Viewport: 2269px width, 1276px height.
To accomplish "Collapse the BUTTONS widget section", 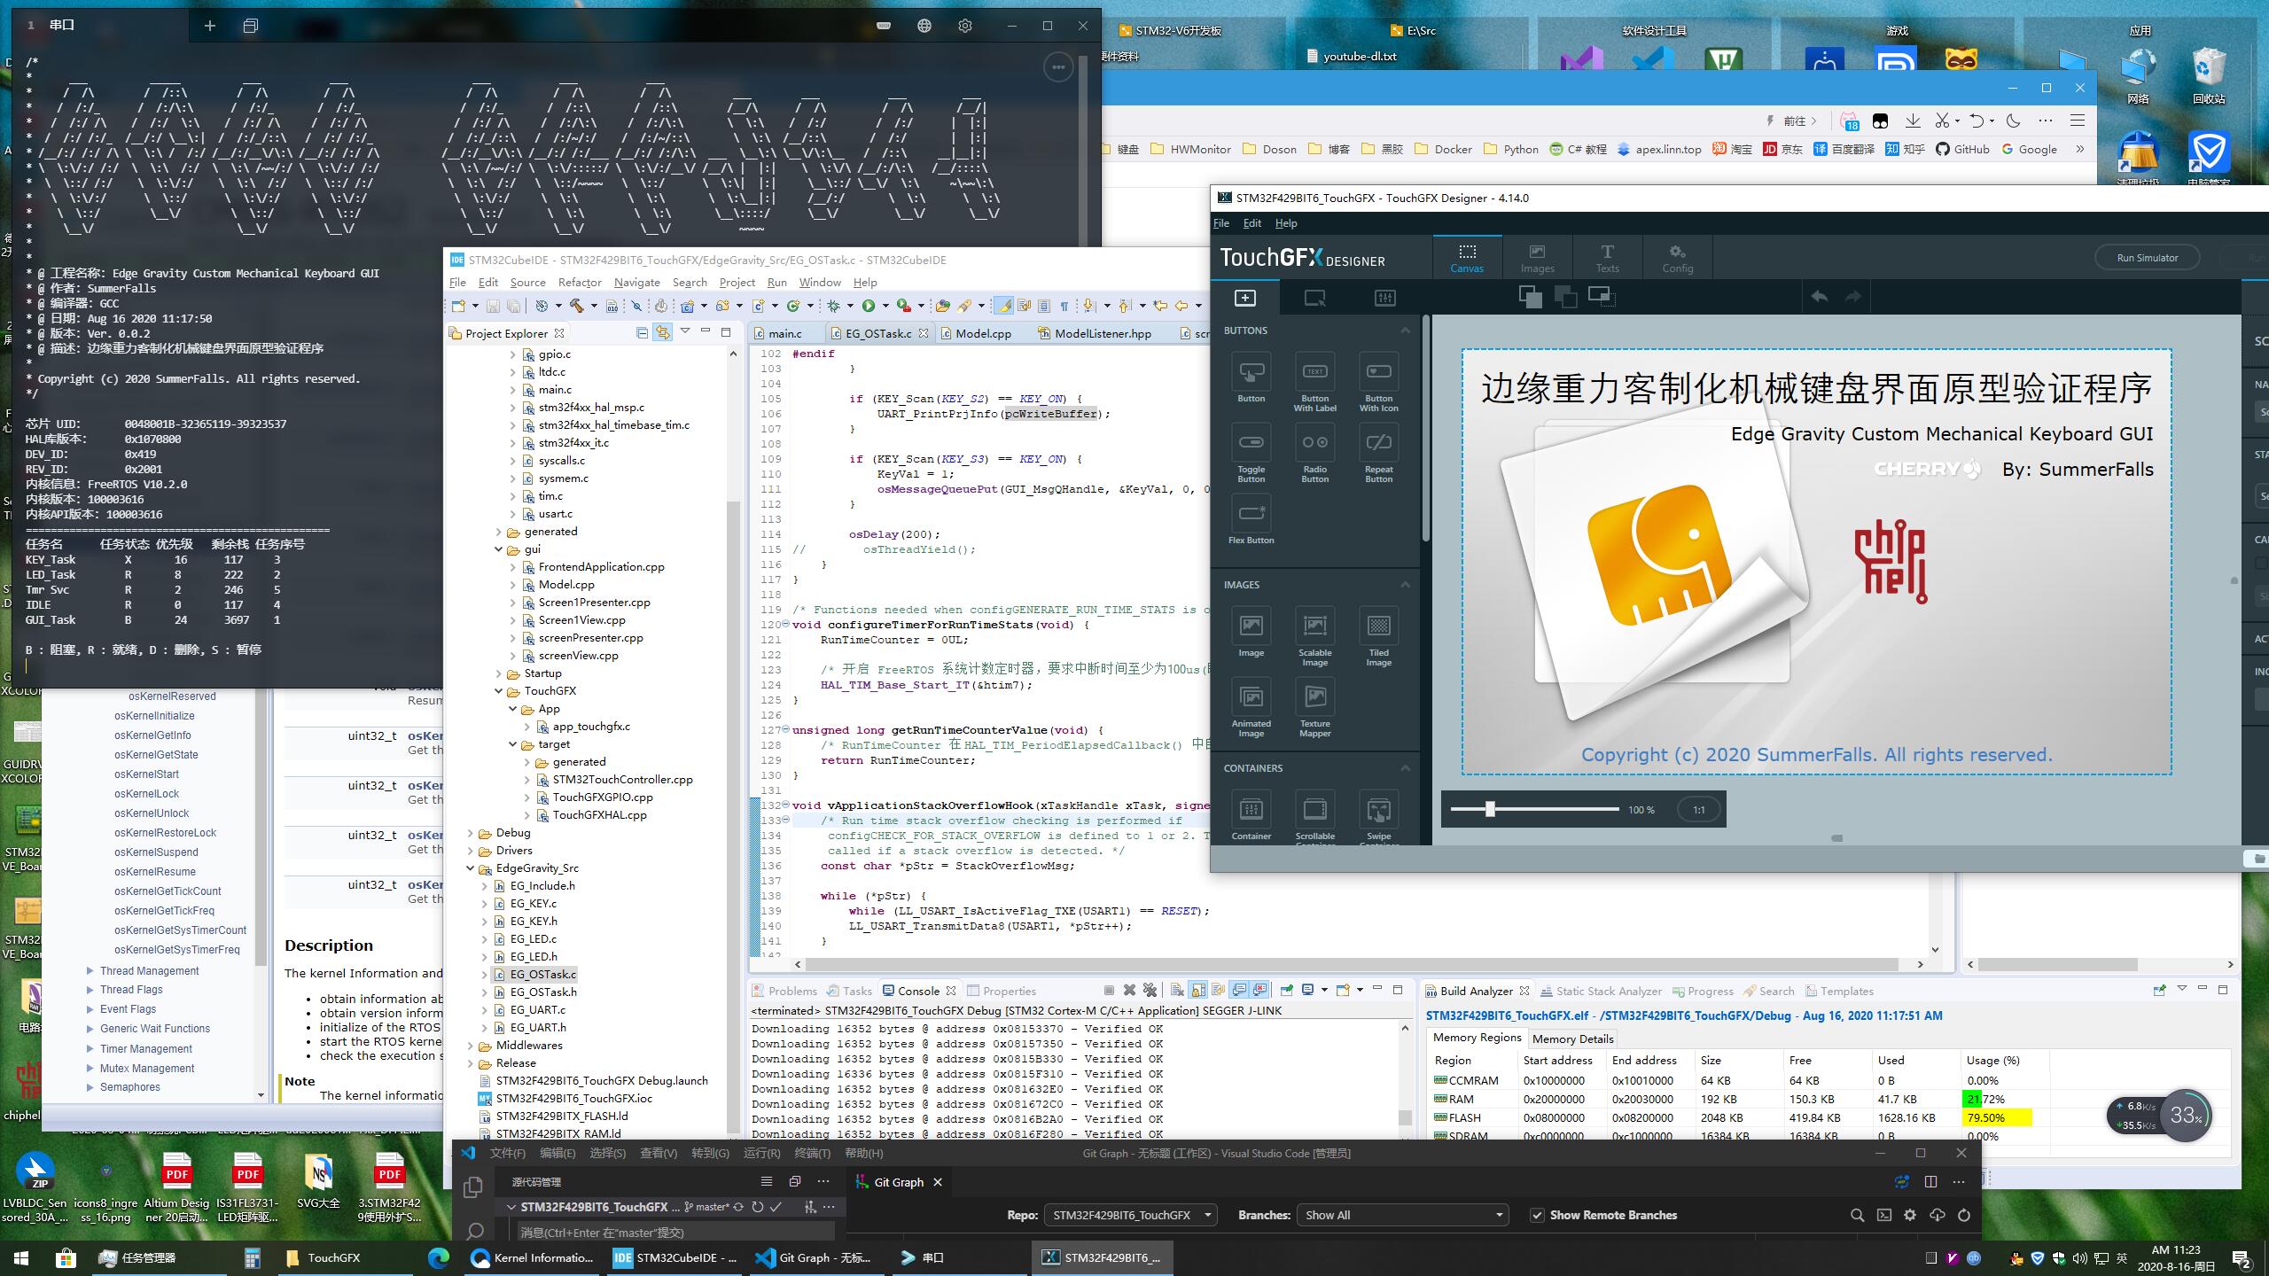I will pos(1405,331).
